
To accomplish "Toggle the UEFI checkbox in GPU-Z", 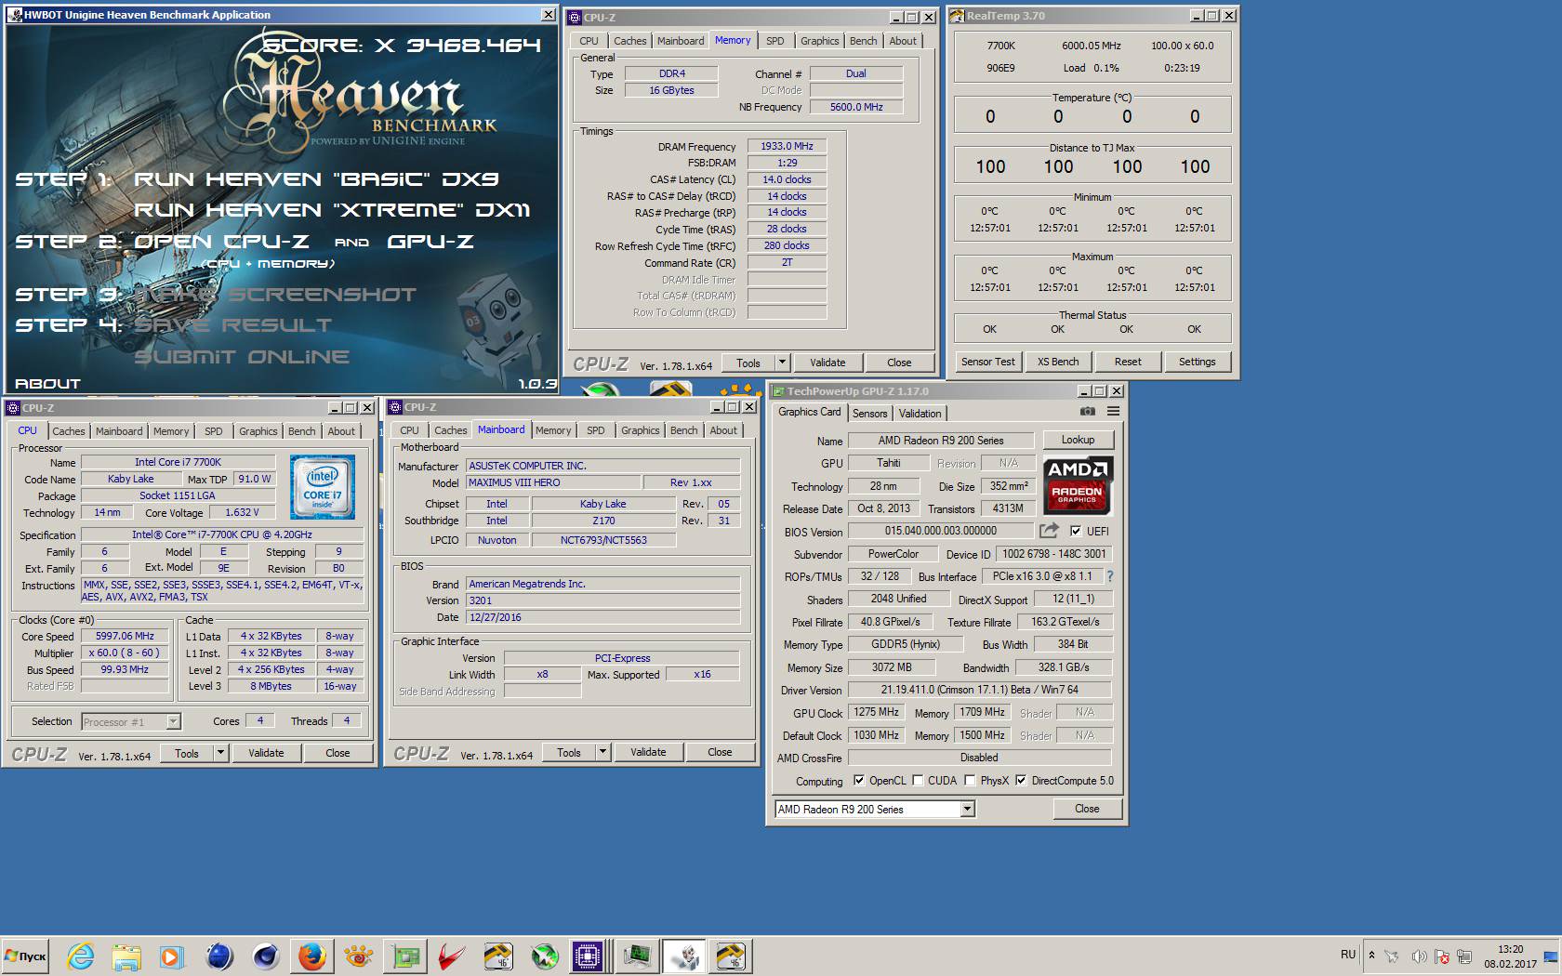I will (1076, 532).
